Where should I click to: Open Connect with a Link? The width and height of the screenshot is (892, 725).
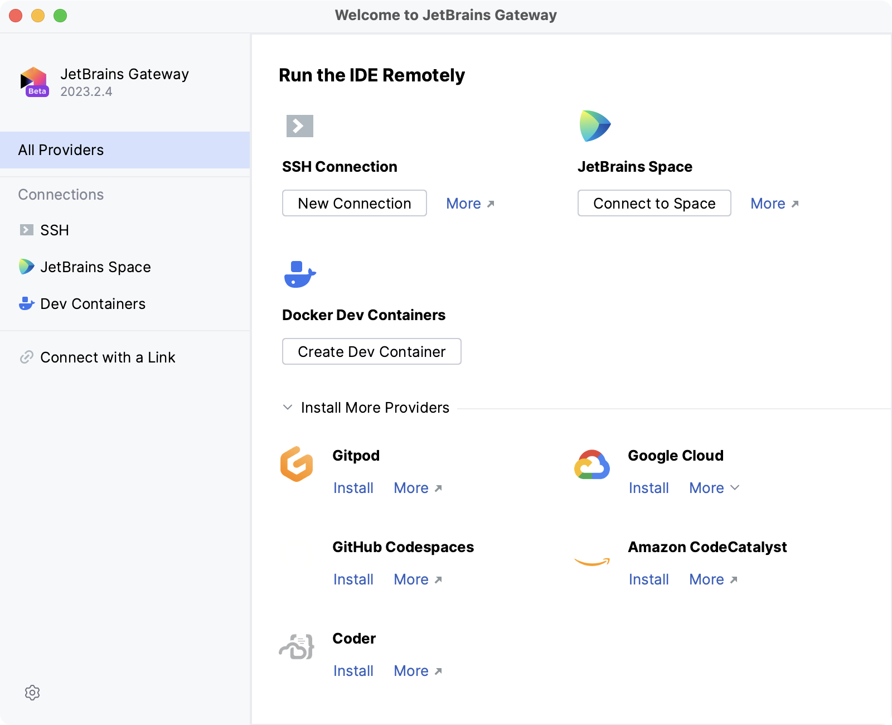tap(108, 357)
